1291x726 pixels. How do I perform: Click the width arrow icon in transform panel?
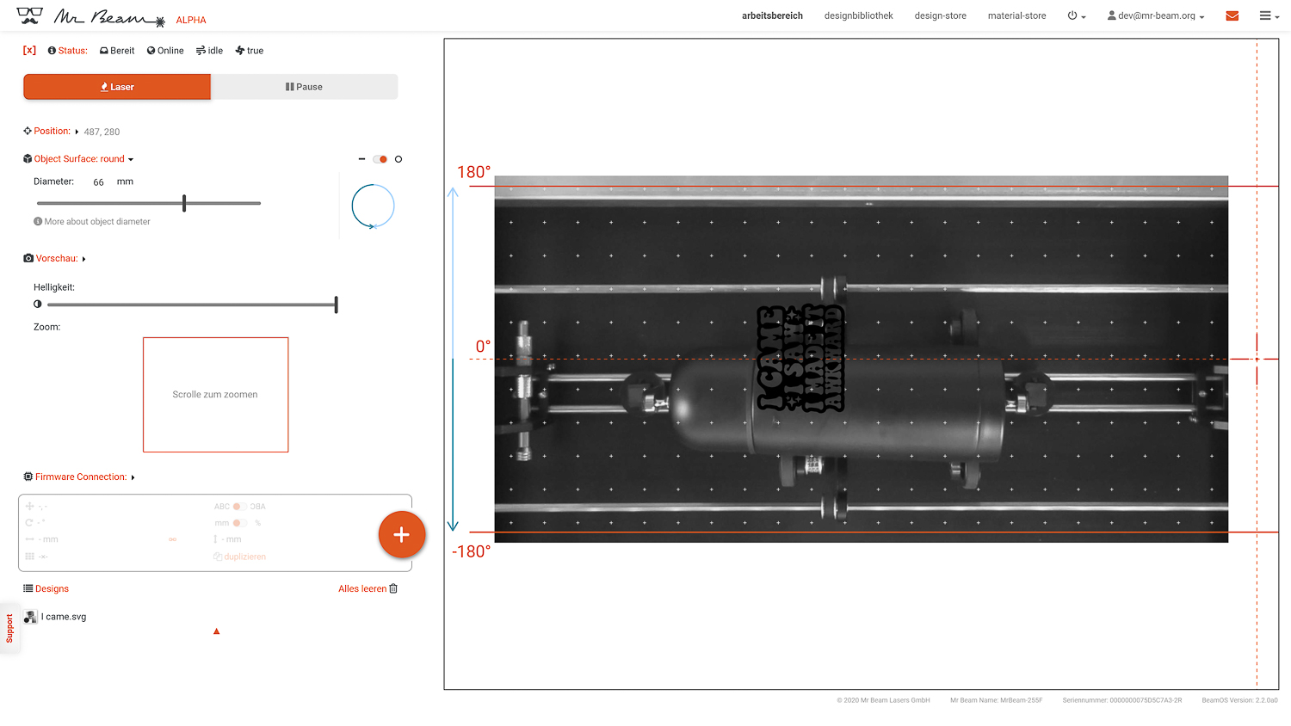(29, 539)
